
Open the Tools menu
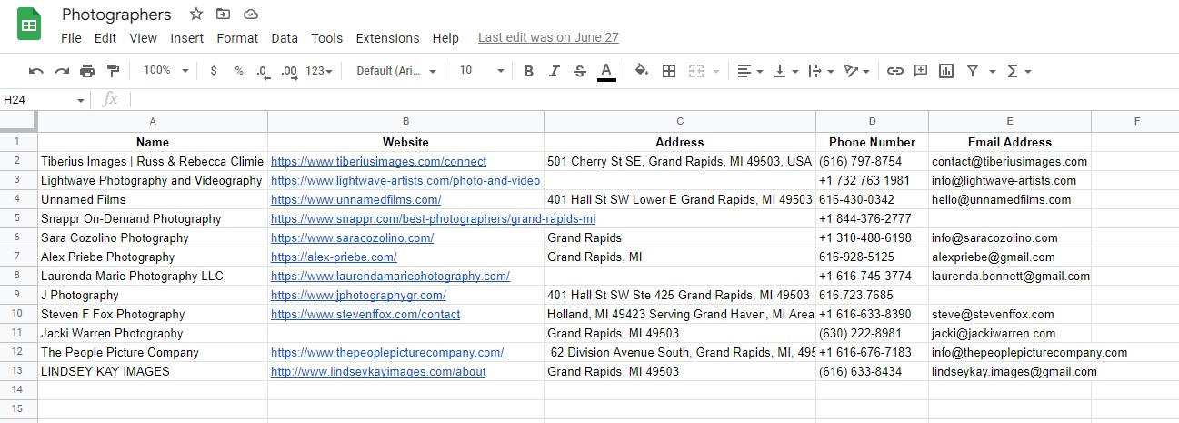(x=327, y=38)
